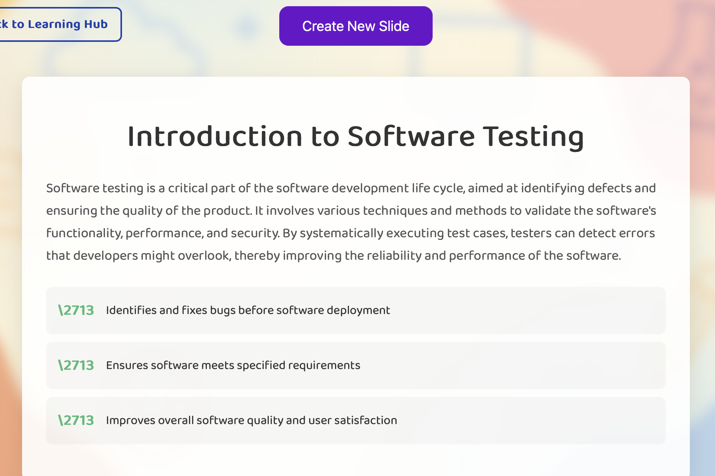Click the 'functionality, performance, and security' line
Screen dimensions: 715x476
[x=351, y=233]
